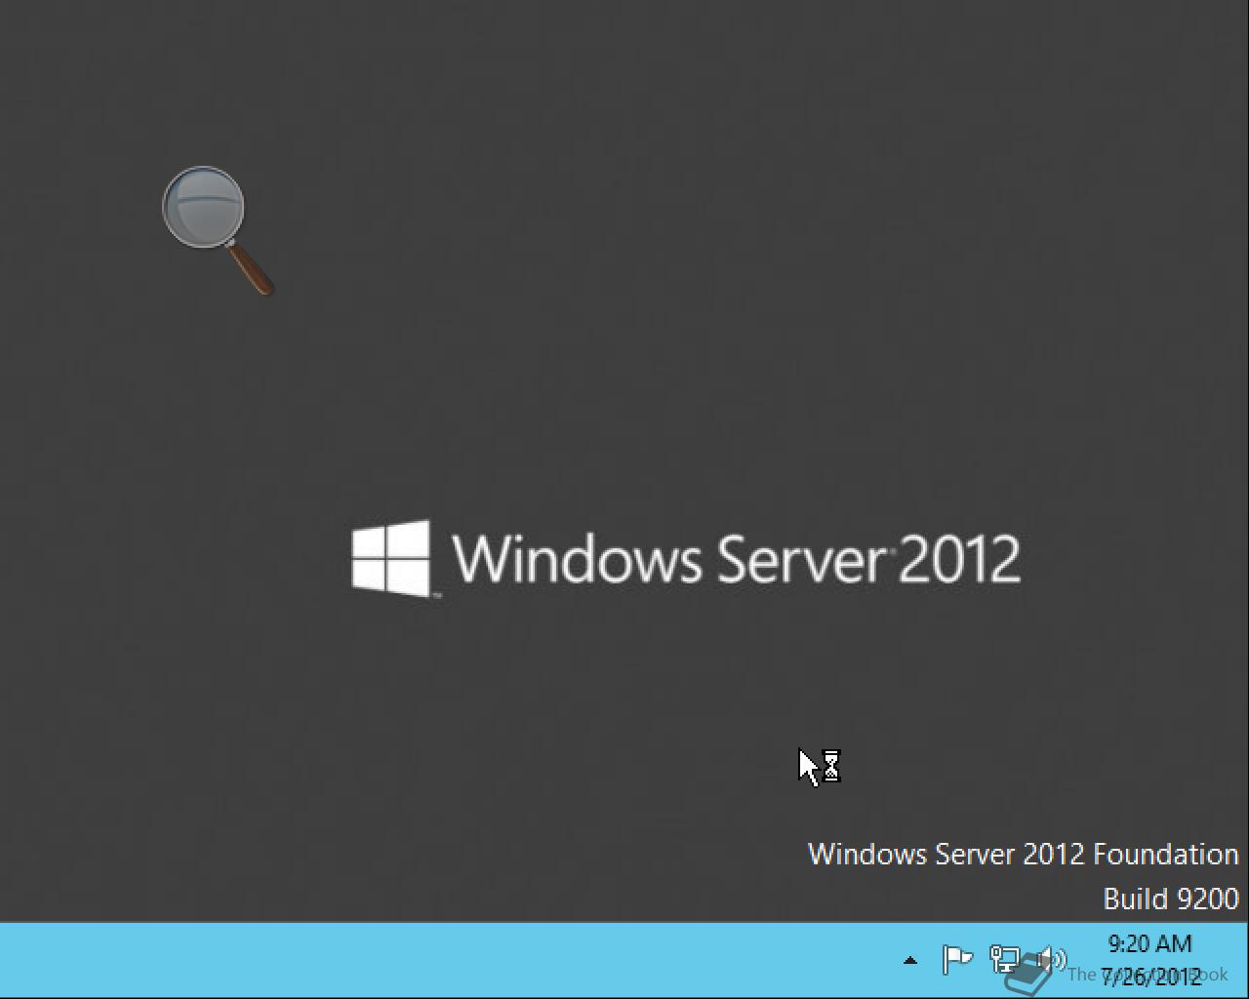Open Action Center flag icon
The image size is (1249, 999).
click(x=957, y=960)
